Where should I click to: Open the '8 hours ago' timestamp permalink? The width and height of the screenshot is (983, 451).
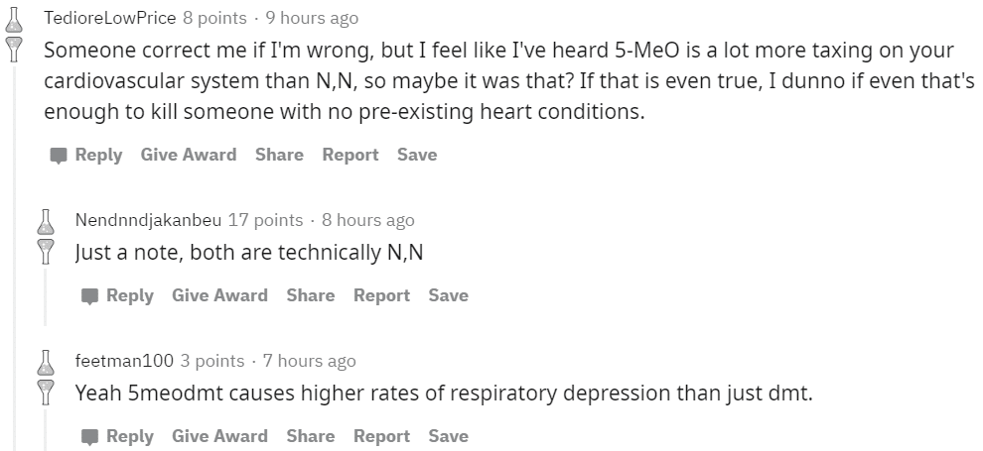[x=368, y=220]
